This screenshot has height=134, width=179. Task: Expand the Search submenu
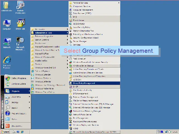17,108
